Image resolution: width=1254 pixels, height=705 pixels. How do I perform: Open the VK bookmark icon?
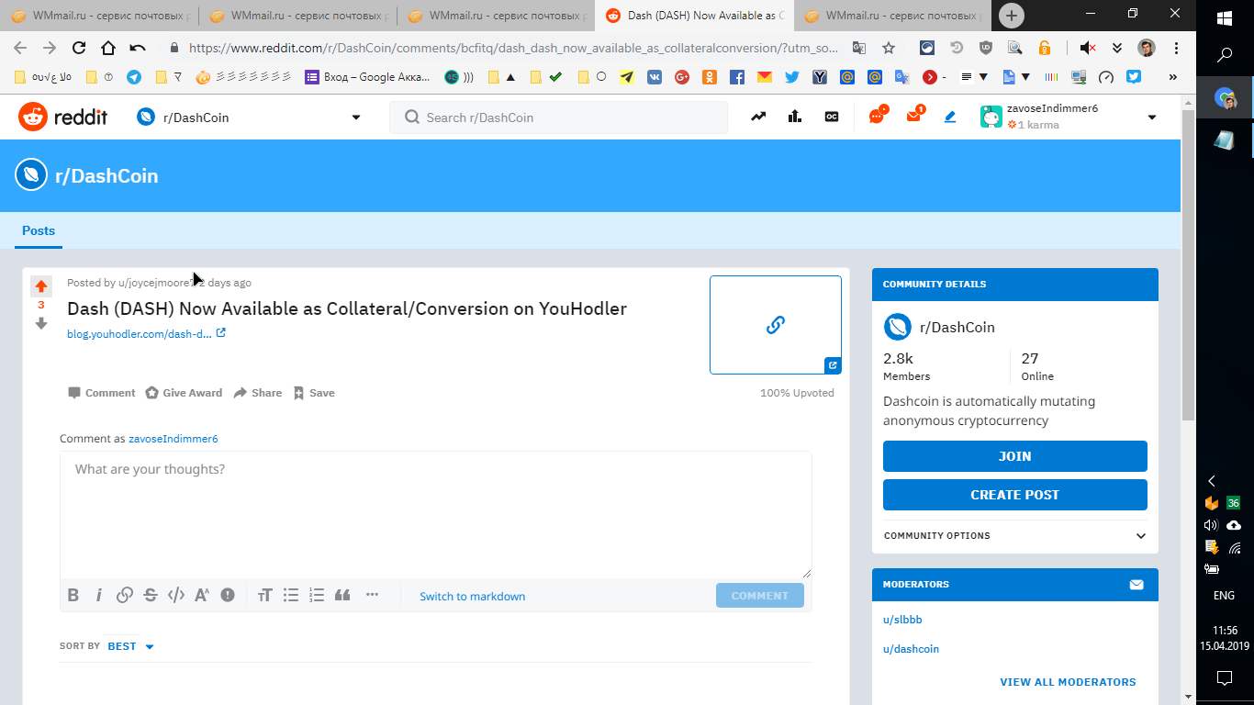click(655, 77)
